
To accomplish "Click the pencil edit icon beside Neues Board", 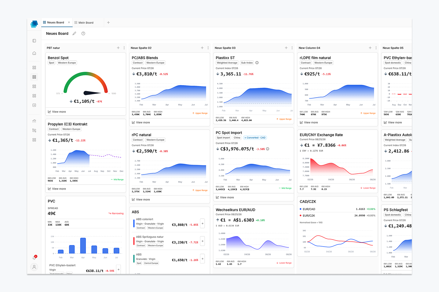I will (74, 33).
